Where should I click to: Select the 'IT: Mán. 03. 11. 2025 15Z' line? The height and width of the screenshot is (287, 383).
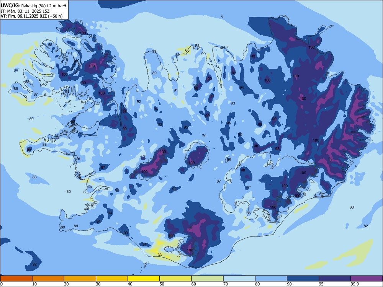coord(25,11)
